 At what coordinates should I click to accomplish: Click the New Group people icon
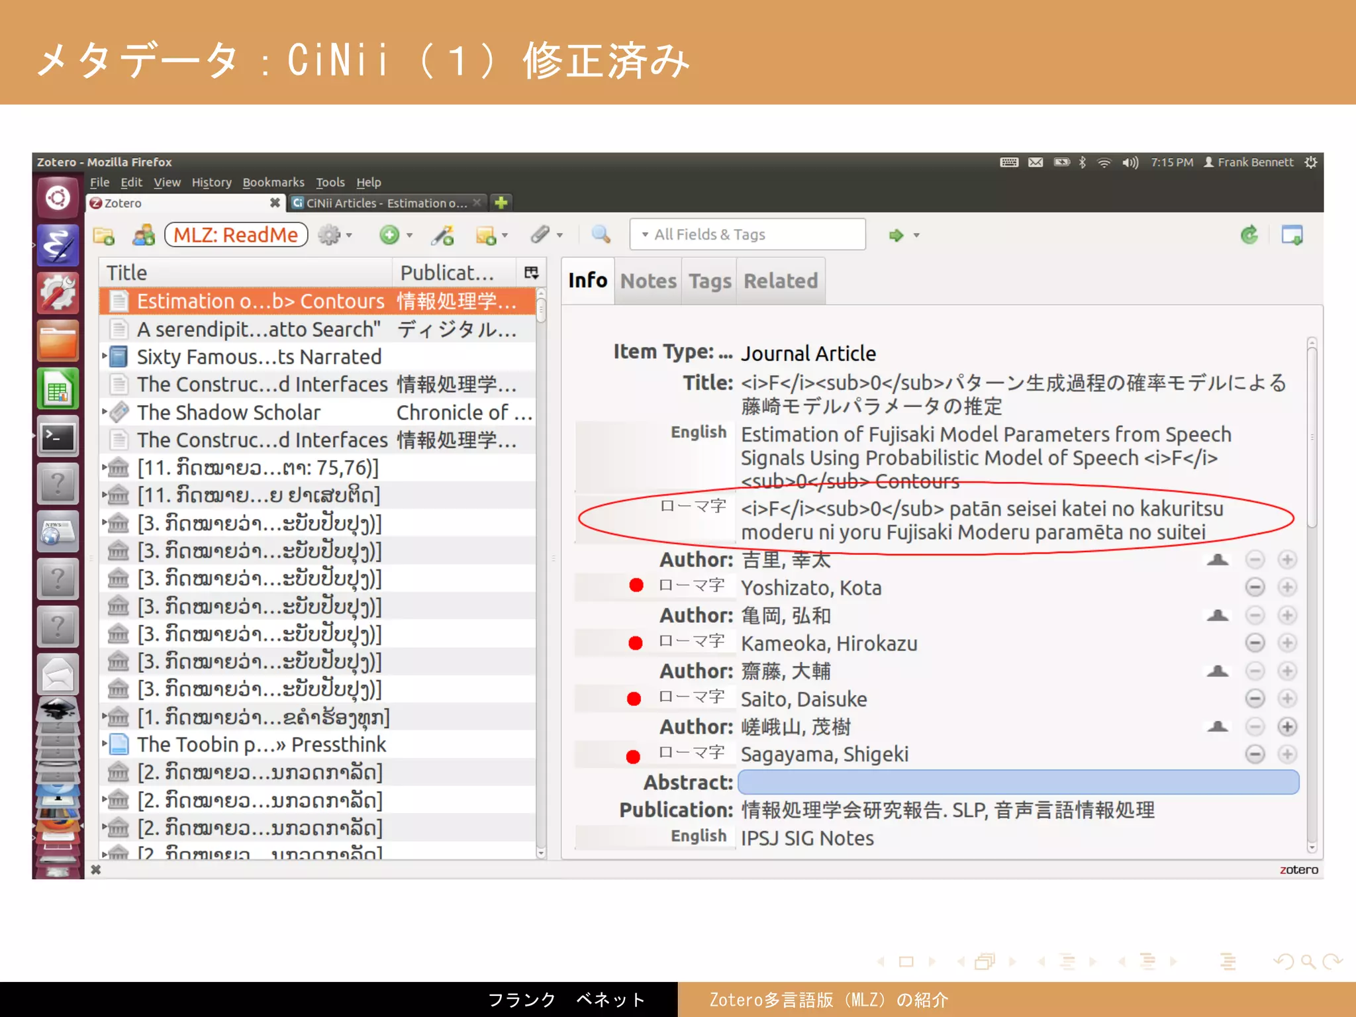[144, 235]
